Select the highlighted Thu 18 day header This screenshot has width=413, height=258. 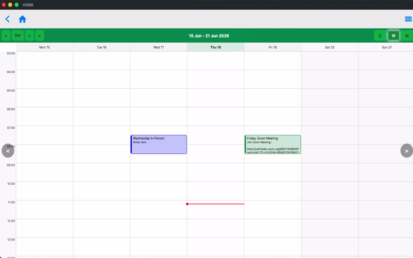point(216,47)
